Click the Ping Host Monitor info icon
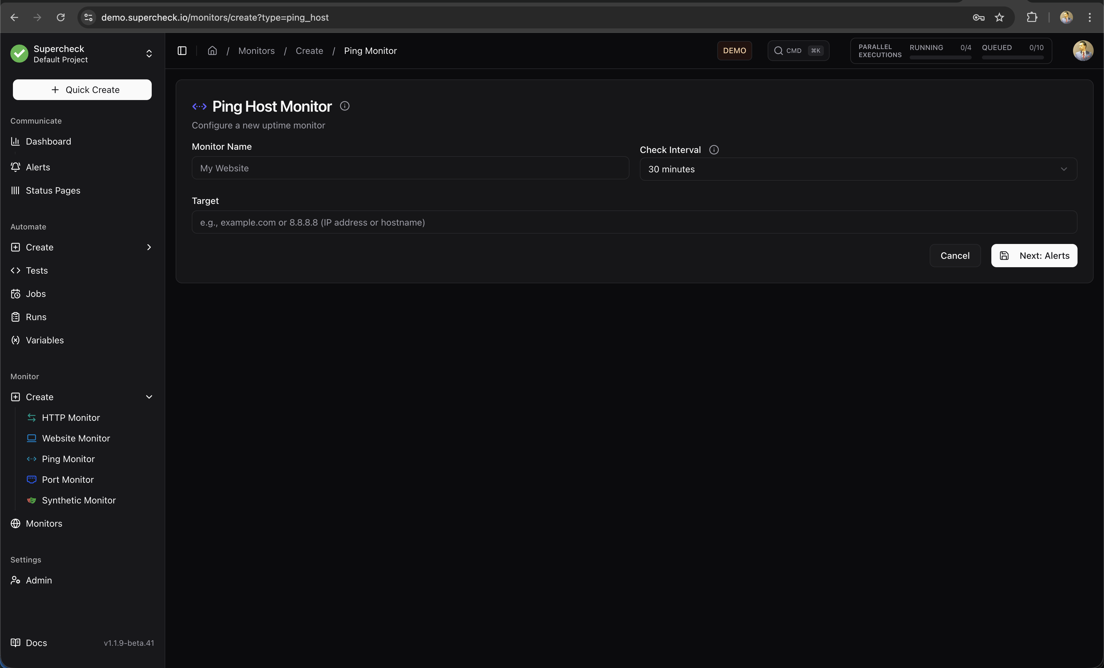 coord(344,106)
